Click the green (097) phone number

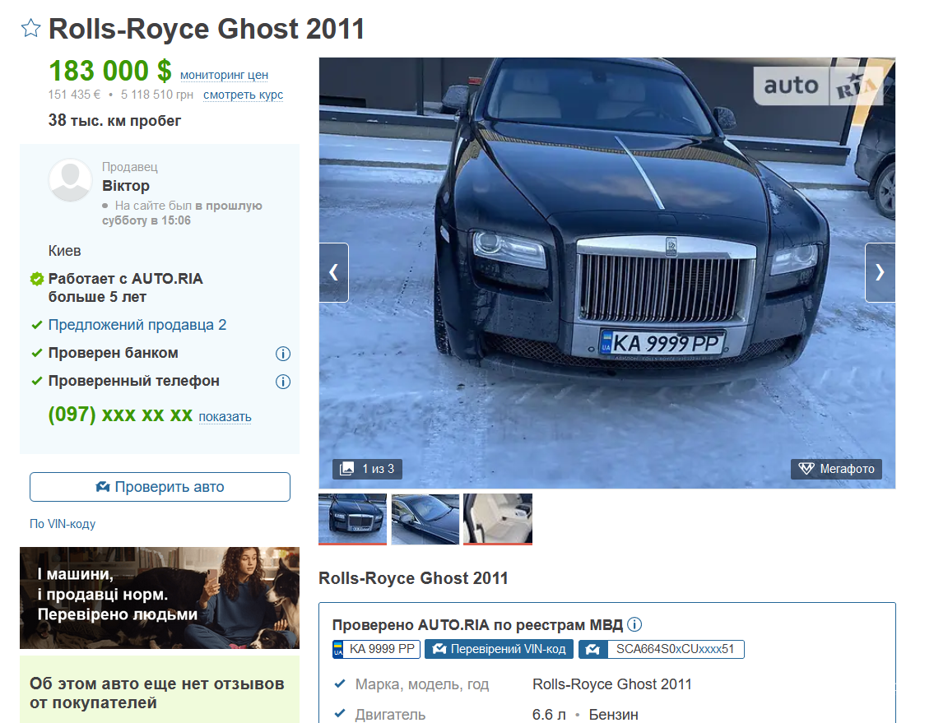[x=120, y=415]
